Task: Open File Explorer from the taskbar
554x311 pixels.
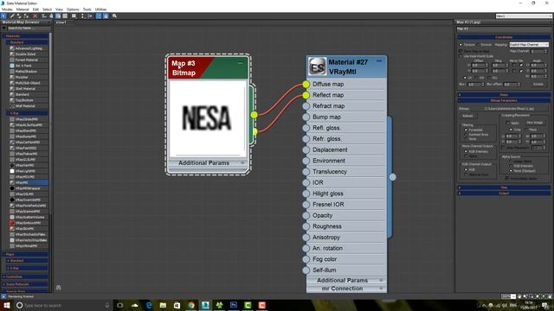Action: coord(163,305)
